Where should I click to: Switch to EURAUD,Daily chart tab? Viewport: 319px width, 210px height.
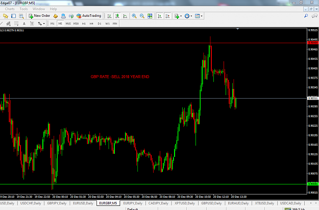coord(238,203)
